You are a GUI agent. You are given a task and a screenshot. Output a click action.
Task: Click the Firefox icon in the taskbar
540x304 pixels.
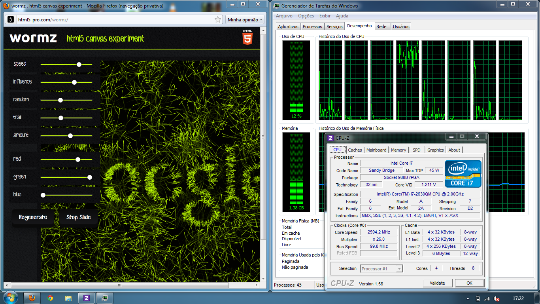tap(32, 298)
